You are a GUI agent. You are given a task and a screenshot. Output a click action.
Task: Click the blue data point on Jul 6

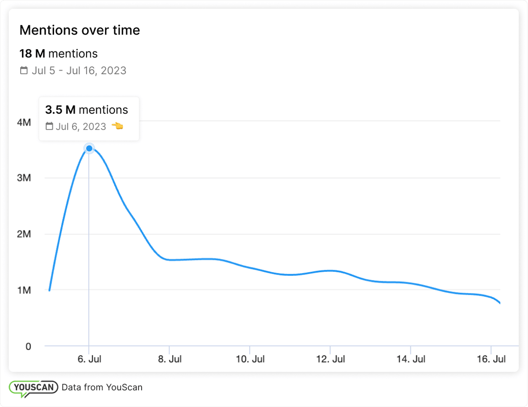coord(89,148)
